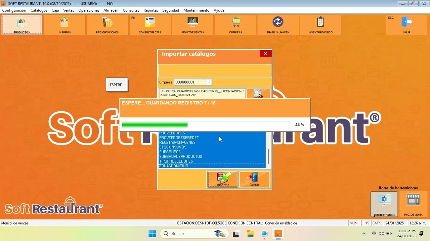The image size is (430, 241).
Task: Select SUBGRUPOSPRODUCTOS in the list
Action: [212, 156]
